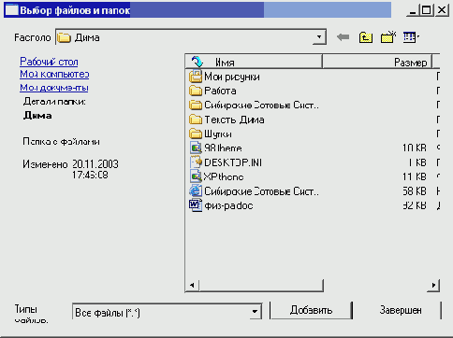453x338 pixels.
Task: Expand the Все файлы file type dropdown
Action: point(255,311)
